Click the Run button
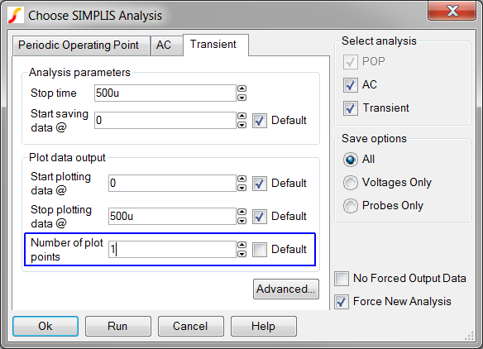The width and height of the screenshot is (483, 349). click(118, 326)
